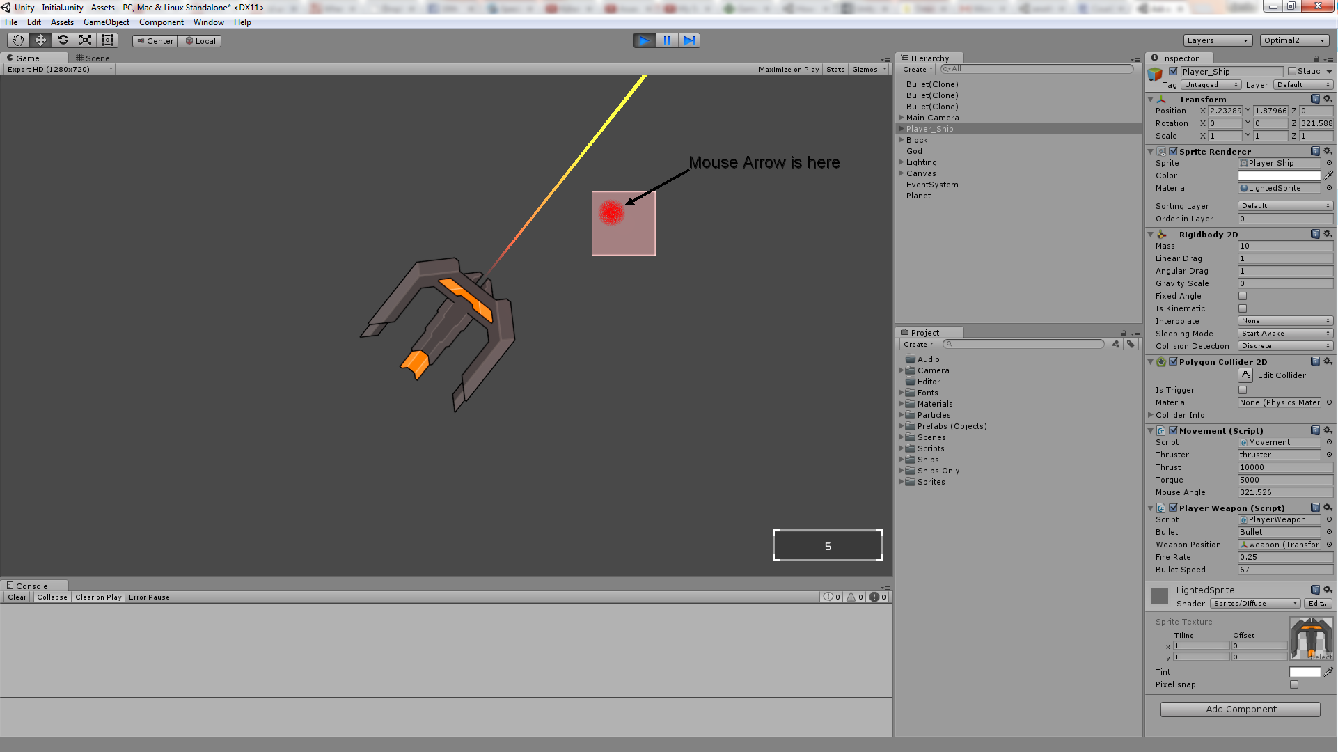Open Transform component gear menu
The height and width of the screenshot is (752, 1338).
point(1328,99)
